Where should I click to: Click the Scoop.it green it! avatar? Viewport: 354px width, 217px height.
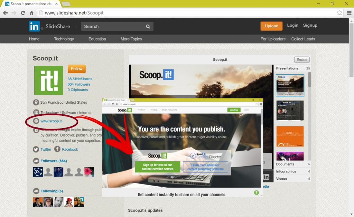[x=48, y=80]
